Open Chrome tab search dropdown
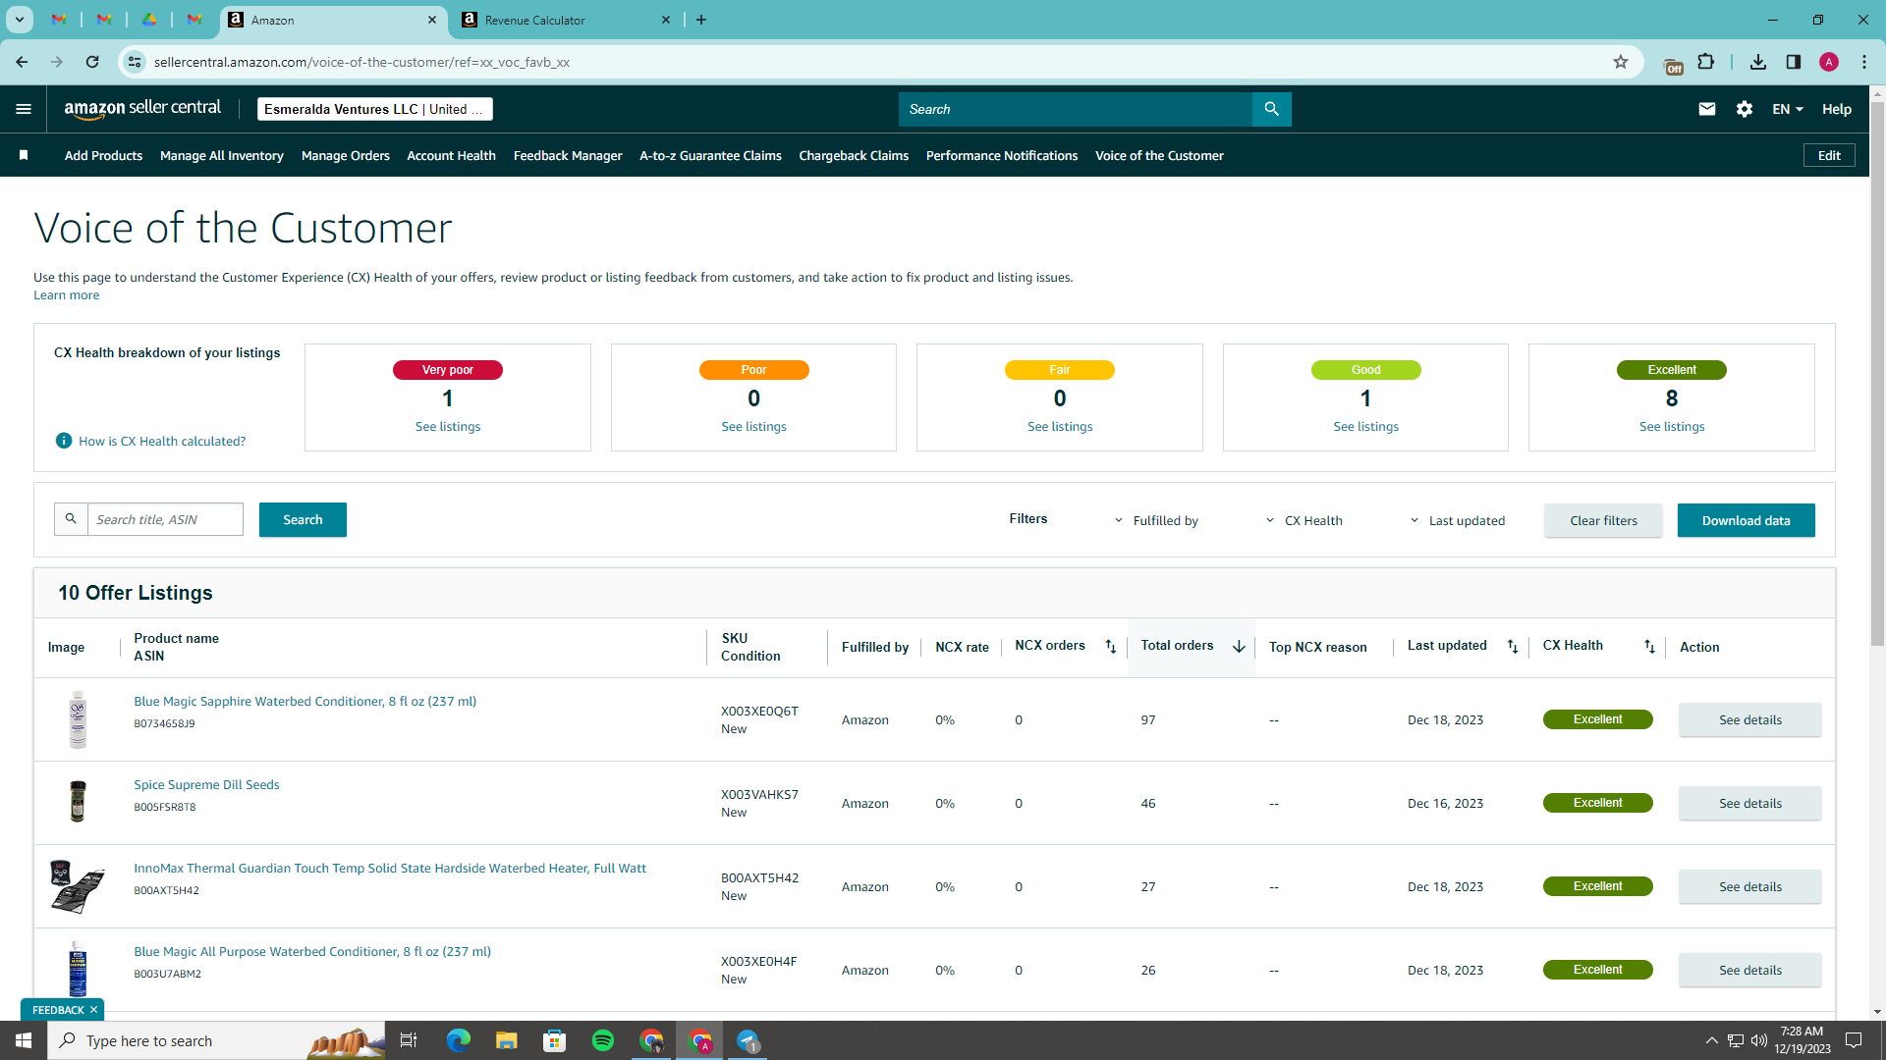Screen dimensions: 1886x1060 click(x=19, y=20)
